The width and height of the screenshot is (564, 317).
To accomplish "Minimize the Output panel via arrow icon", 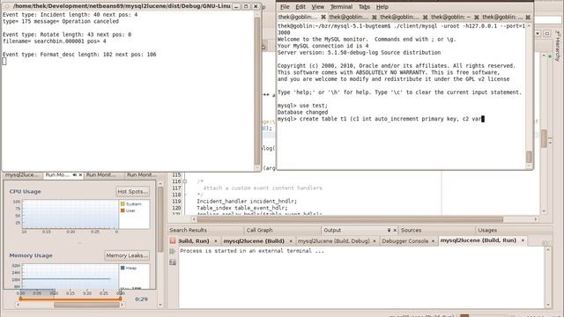I will pos(389,230).
